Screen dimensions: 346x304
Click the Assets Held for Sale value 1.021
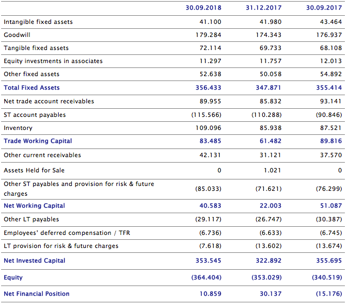272,170
